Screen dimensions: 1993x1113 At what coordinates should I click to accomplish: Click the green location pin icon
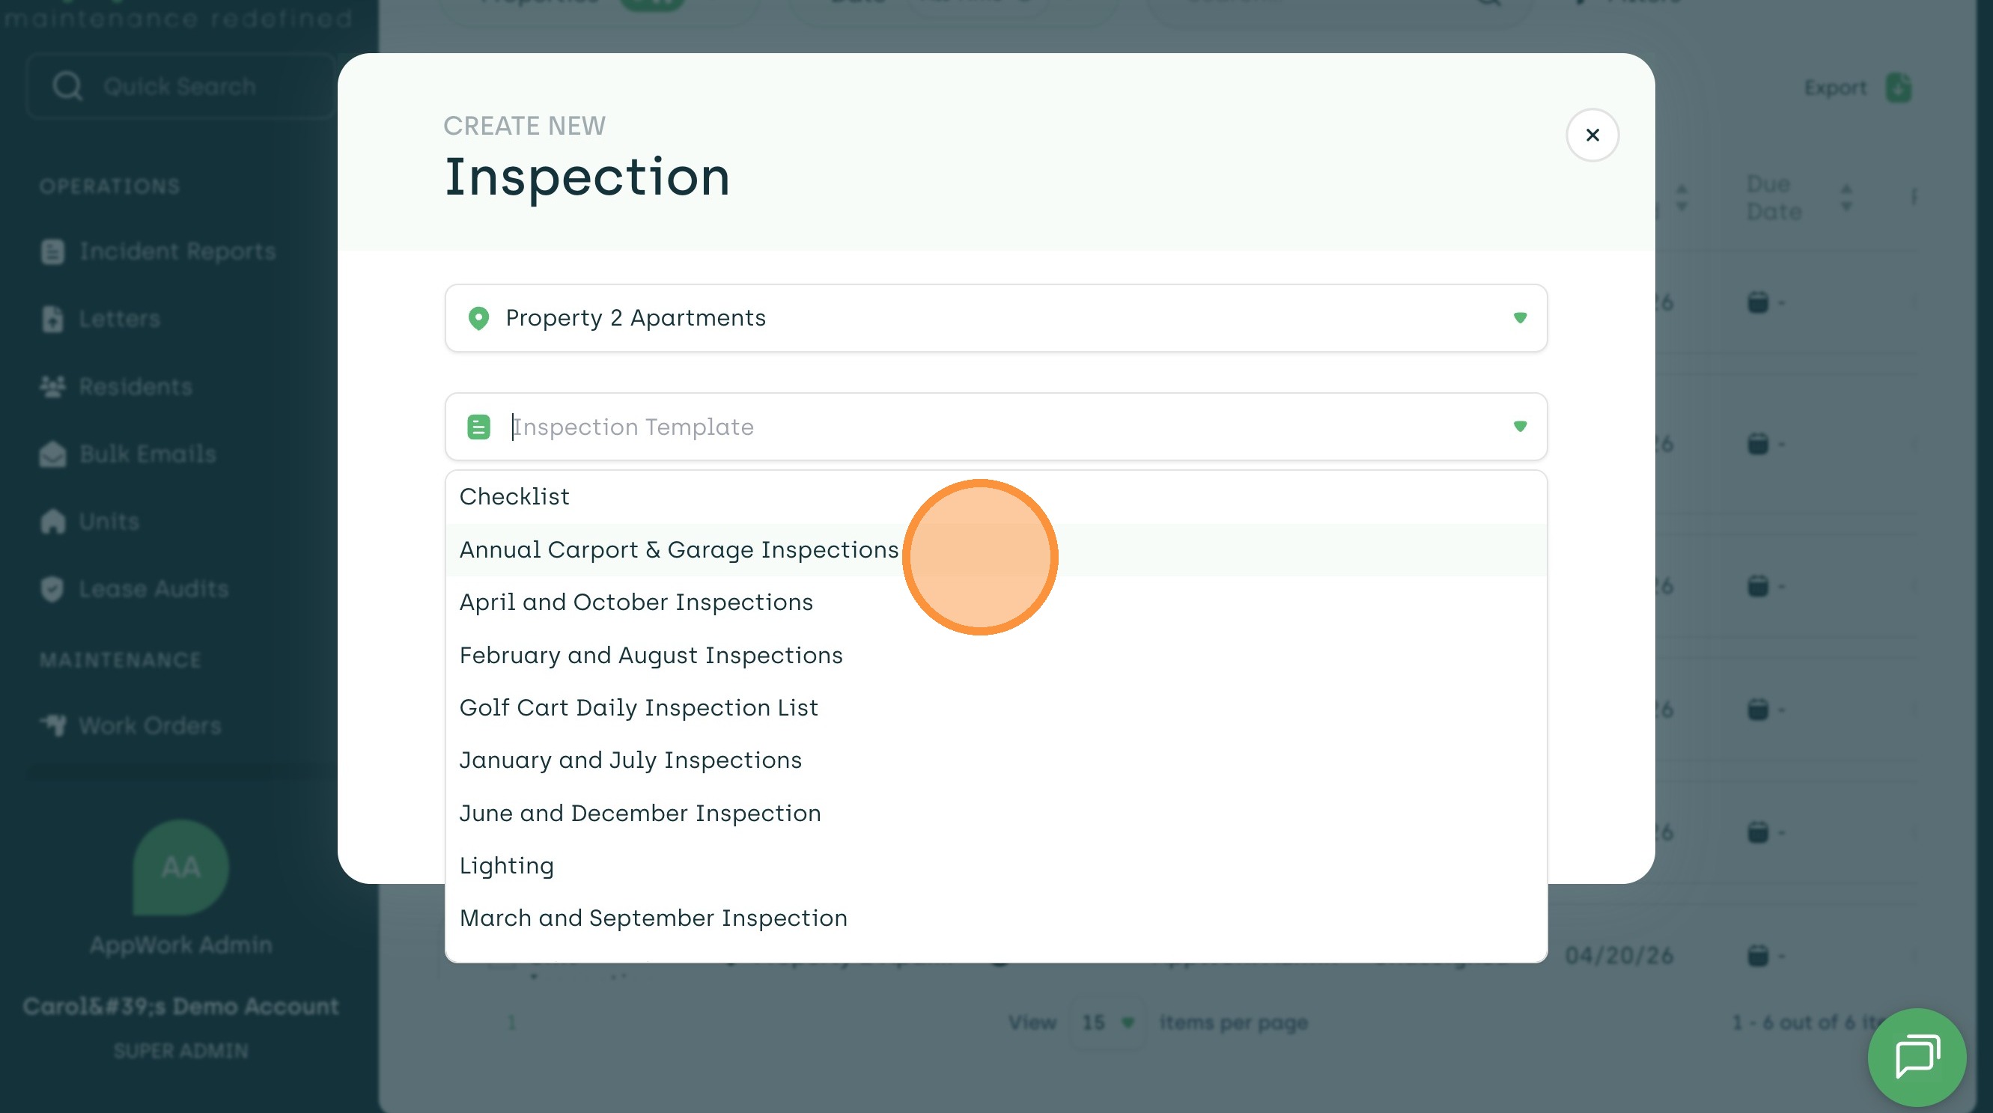(x=478, y=319)
